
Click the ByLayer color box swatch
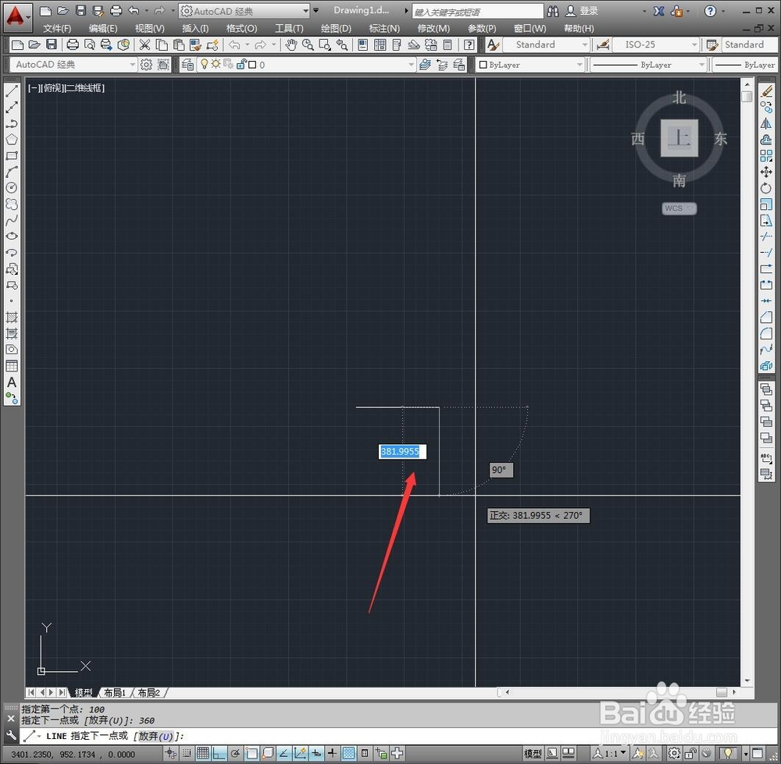click(x=483, y=65)
